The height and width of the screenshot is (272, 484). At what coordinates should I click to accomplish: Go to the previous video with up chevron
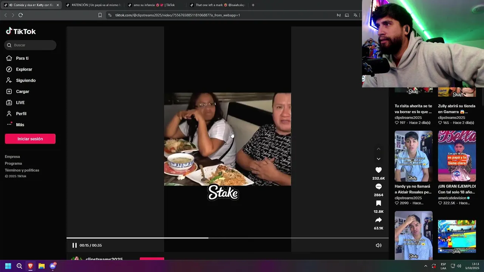(379, 149)
